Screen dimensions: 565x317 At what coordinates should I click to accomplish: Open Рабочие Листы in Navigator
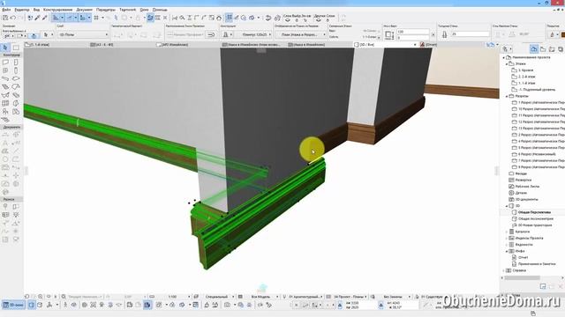[x=527, y=187]
